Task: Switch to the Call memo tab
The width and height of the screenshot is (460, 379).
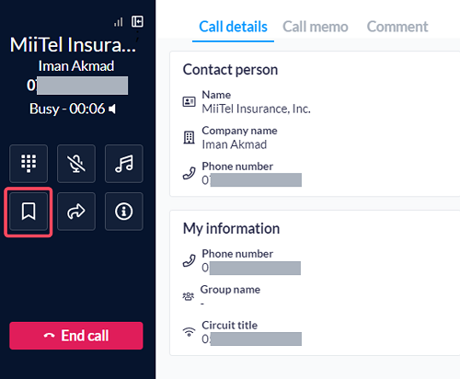Action: [316, 27]
